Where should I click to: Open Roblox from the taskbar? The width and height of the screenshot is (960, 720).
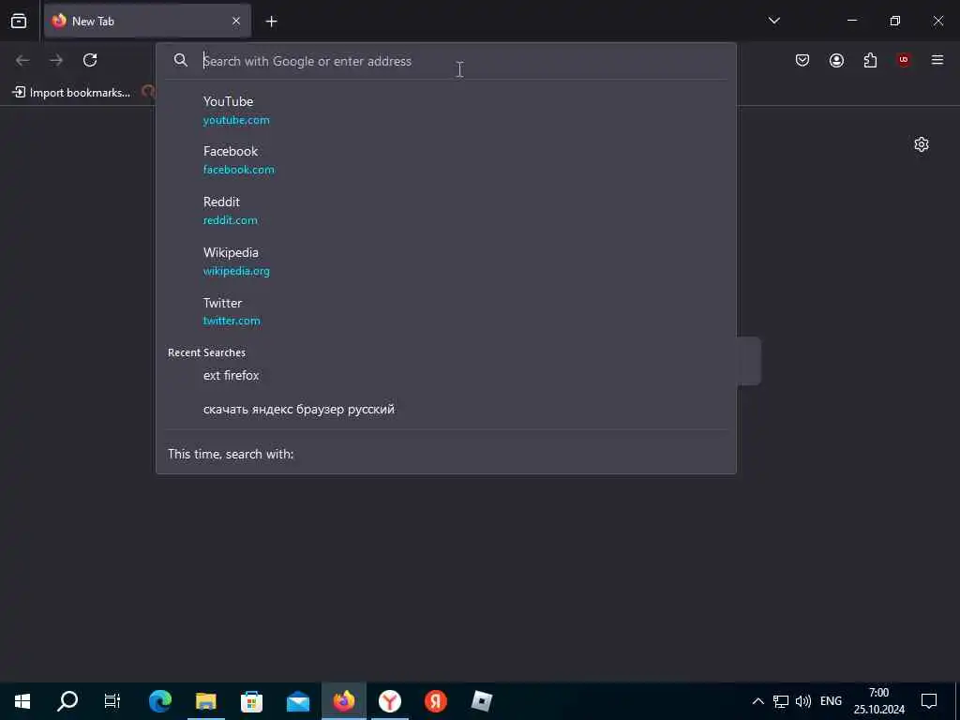pyautogui.click(x=482, y=701)
